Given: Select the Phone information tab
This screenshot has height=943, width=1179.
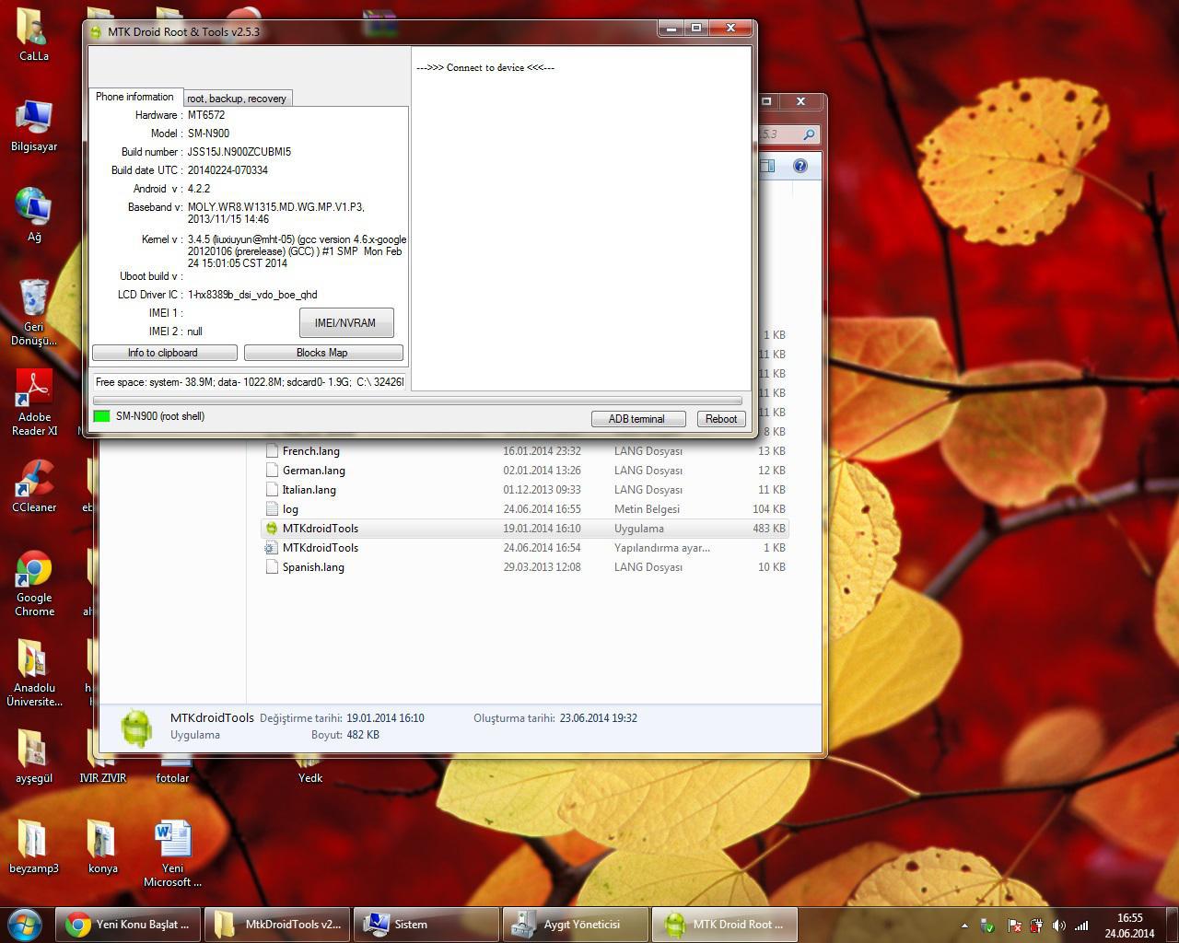Looking at the screenshot, I should (x=134, y=97).
